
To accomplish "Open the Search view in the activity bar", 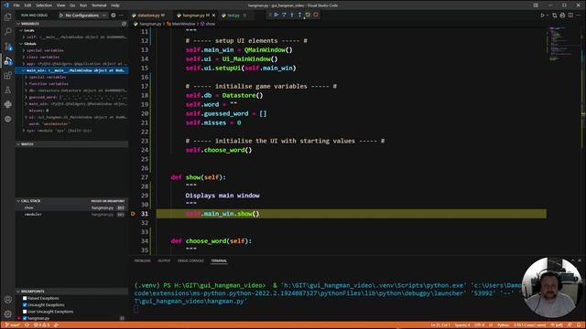I will point(8,31).
